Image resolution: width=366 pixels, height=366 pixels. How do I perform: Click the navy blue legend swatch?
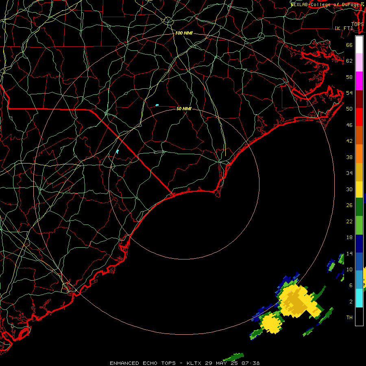359,244
